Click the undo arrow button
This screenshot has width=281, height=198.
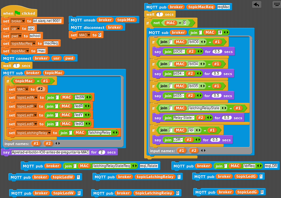(x=257, y=4)
